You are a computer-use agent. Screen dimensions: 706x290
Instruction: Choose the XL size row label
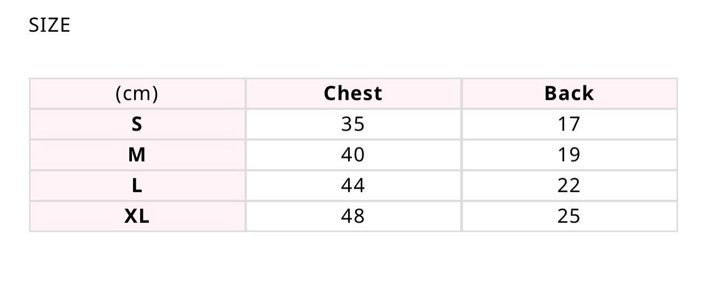[137, 216]
